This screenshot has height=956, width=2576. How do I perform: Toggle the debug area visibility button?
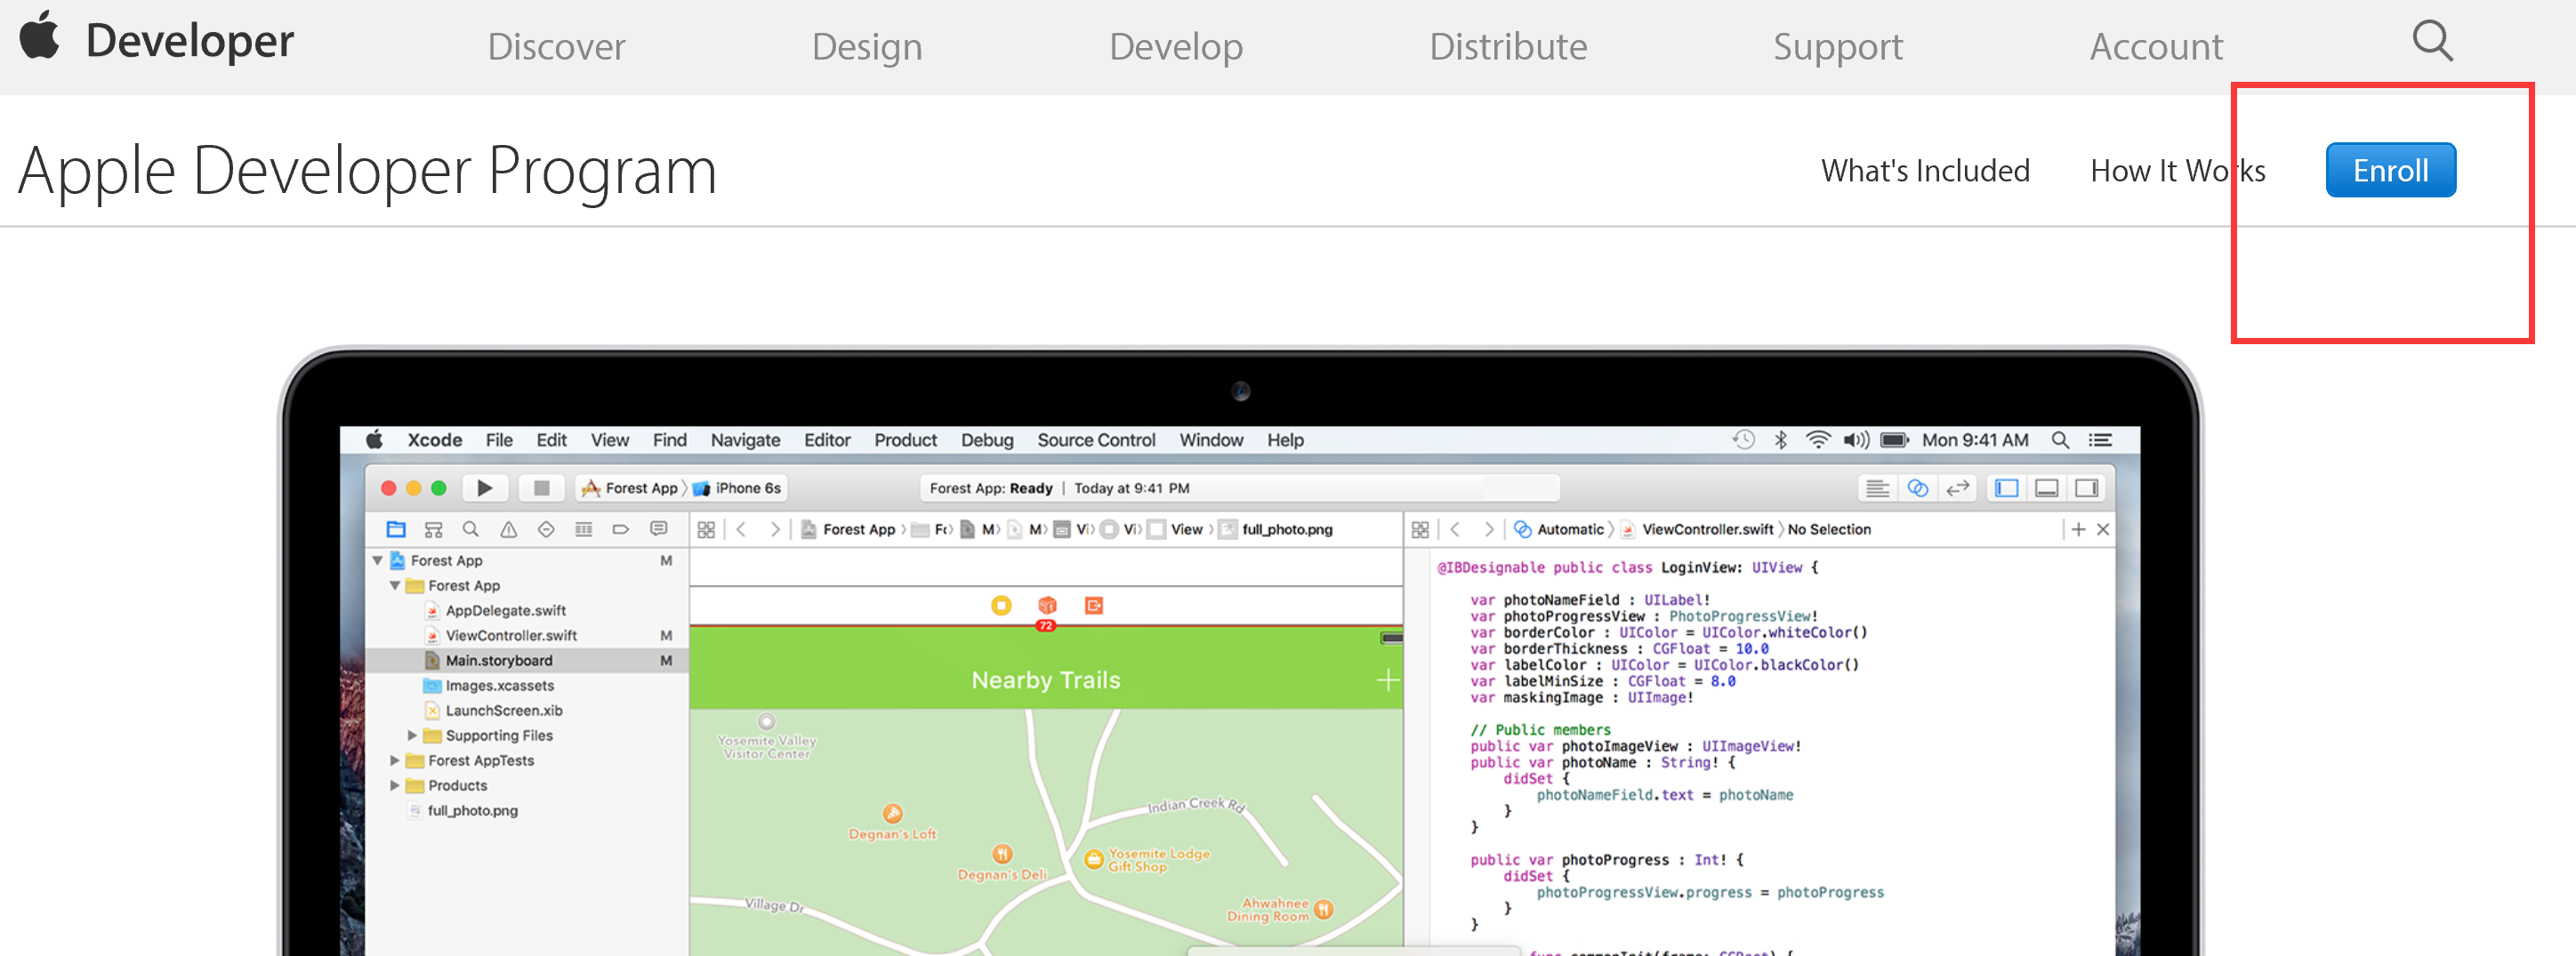click(x=2047, y=488)
